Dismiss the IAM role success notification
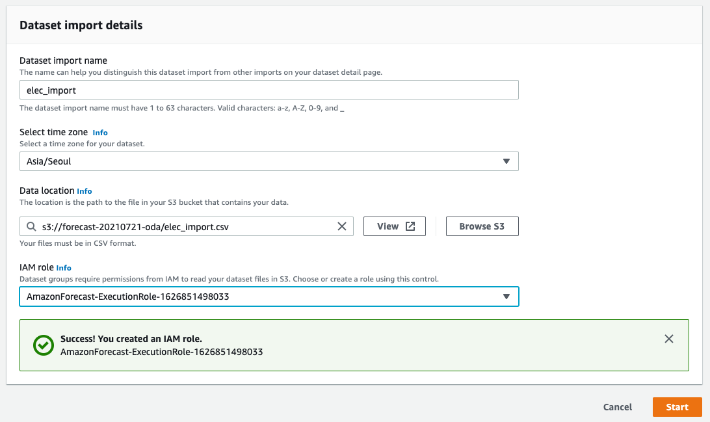The image size is (710, 422). click(669, 339)
